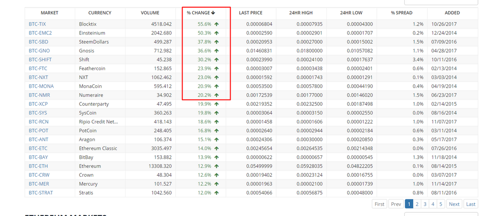Click the search field above the ADDED column

(441, 2)
